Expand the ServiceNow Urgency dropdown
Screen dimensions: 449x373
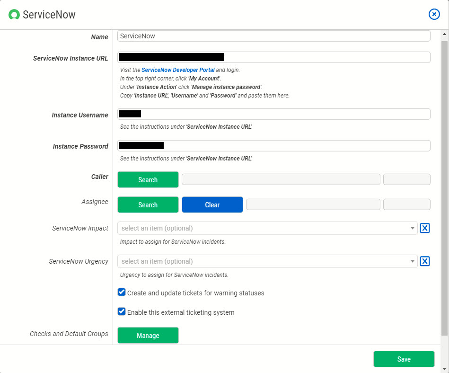pos(267,261)
